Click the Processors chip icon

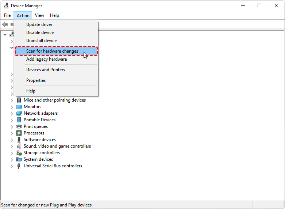point(19,133)
